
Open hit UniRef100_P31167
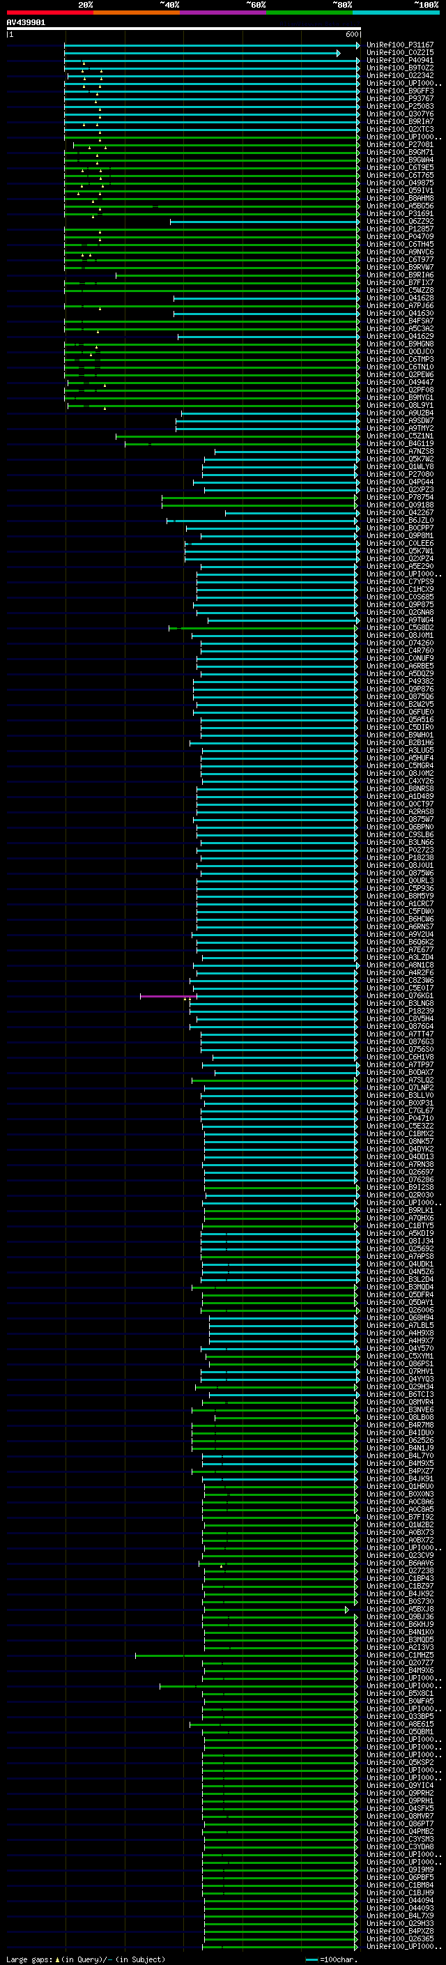pos(399,45)
